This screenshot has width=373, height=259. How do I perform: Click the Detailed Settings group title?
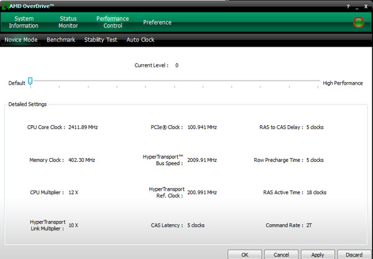pos(27,104)
